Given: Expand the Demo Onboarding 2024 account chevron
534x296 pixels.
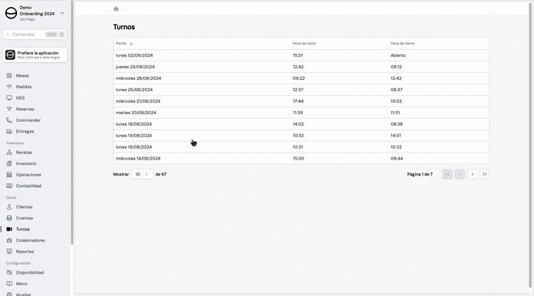Looking at the screenshot, I should pyautogui.click(x=62, y=13).
